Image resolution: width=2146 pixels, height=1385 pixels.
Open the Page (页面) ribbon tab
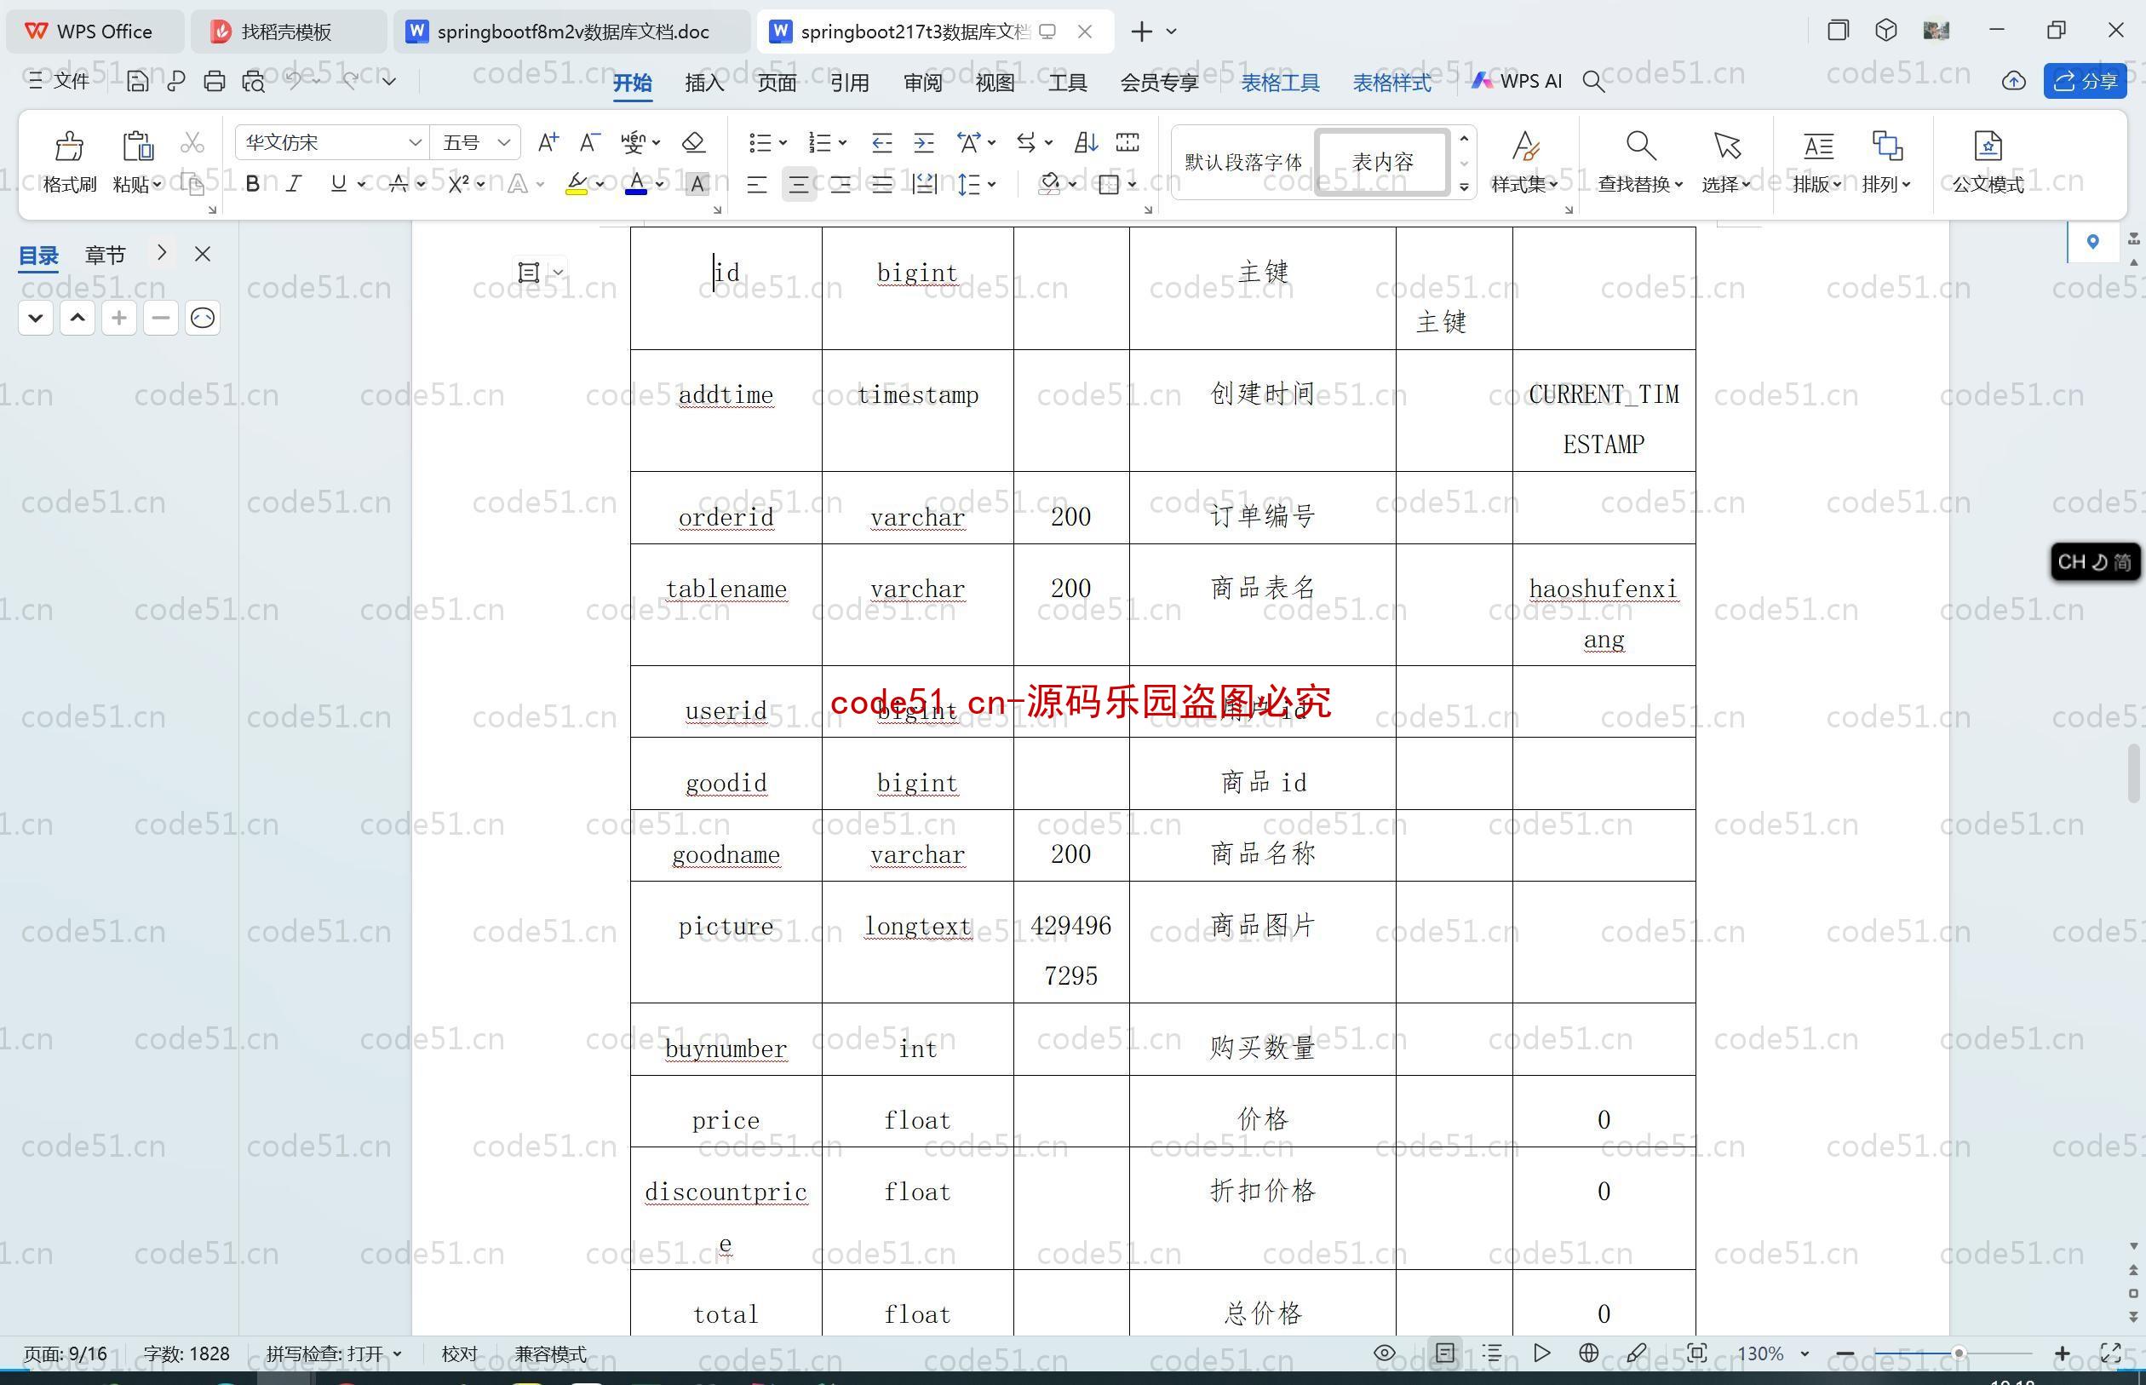777,83
